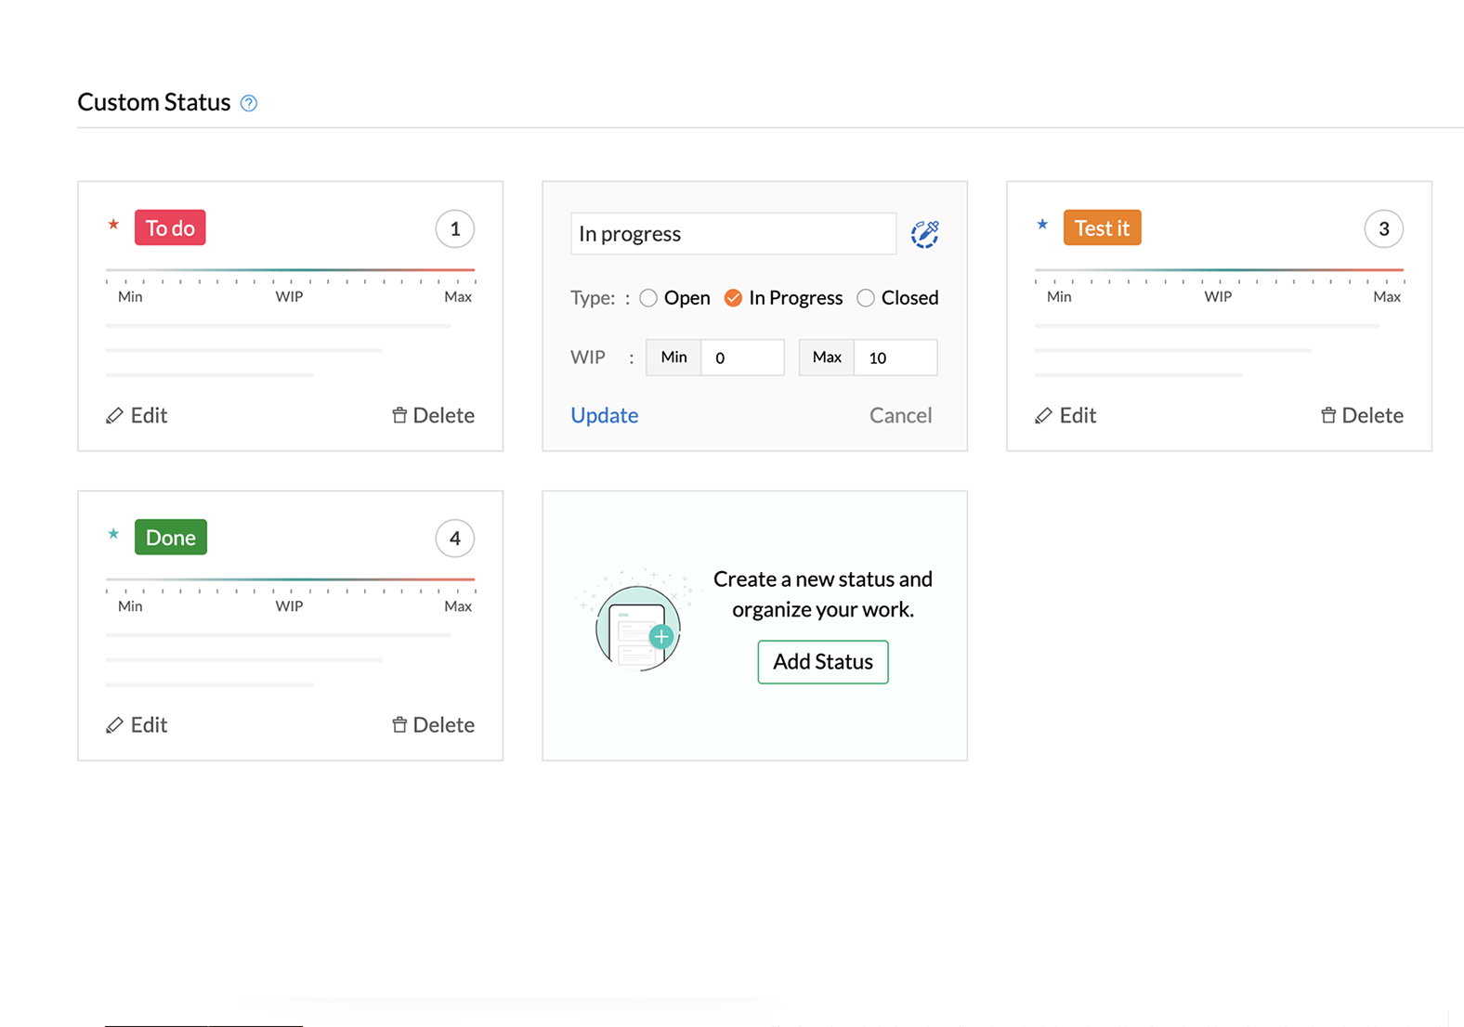Click the WIP slider on Done card
The image size is (1464, 1027).
290,580
